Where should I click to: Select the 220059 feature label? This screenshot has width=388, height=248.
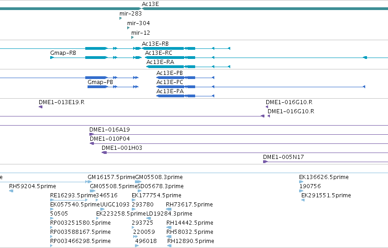(144, 232)
